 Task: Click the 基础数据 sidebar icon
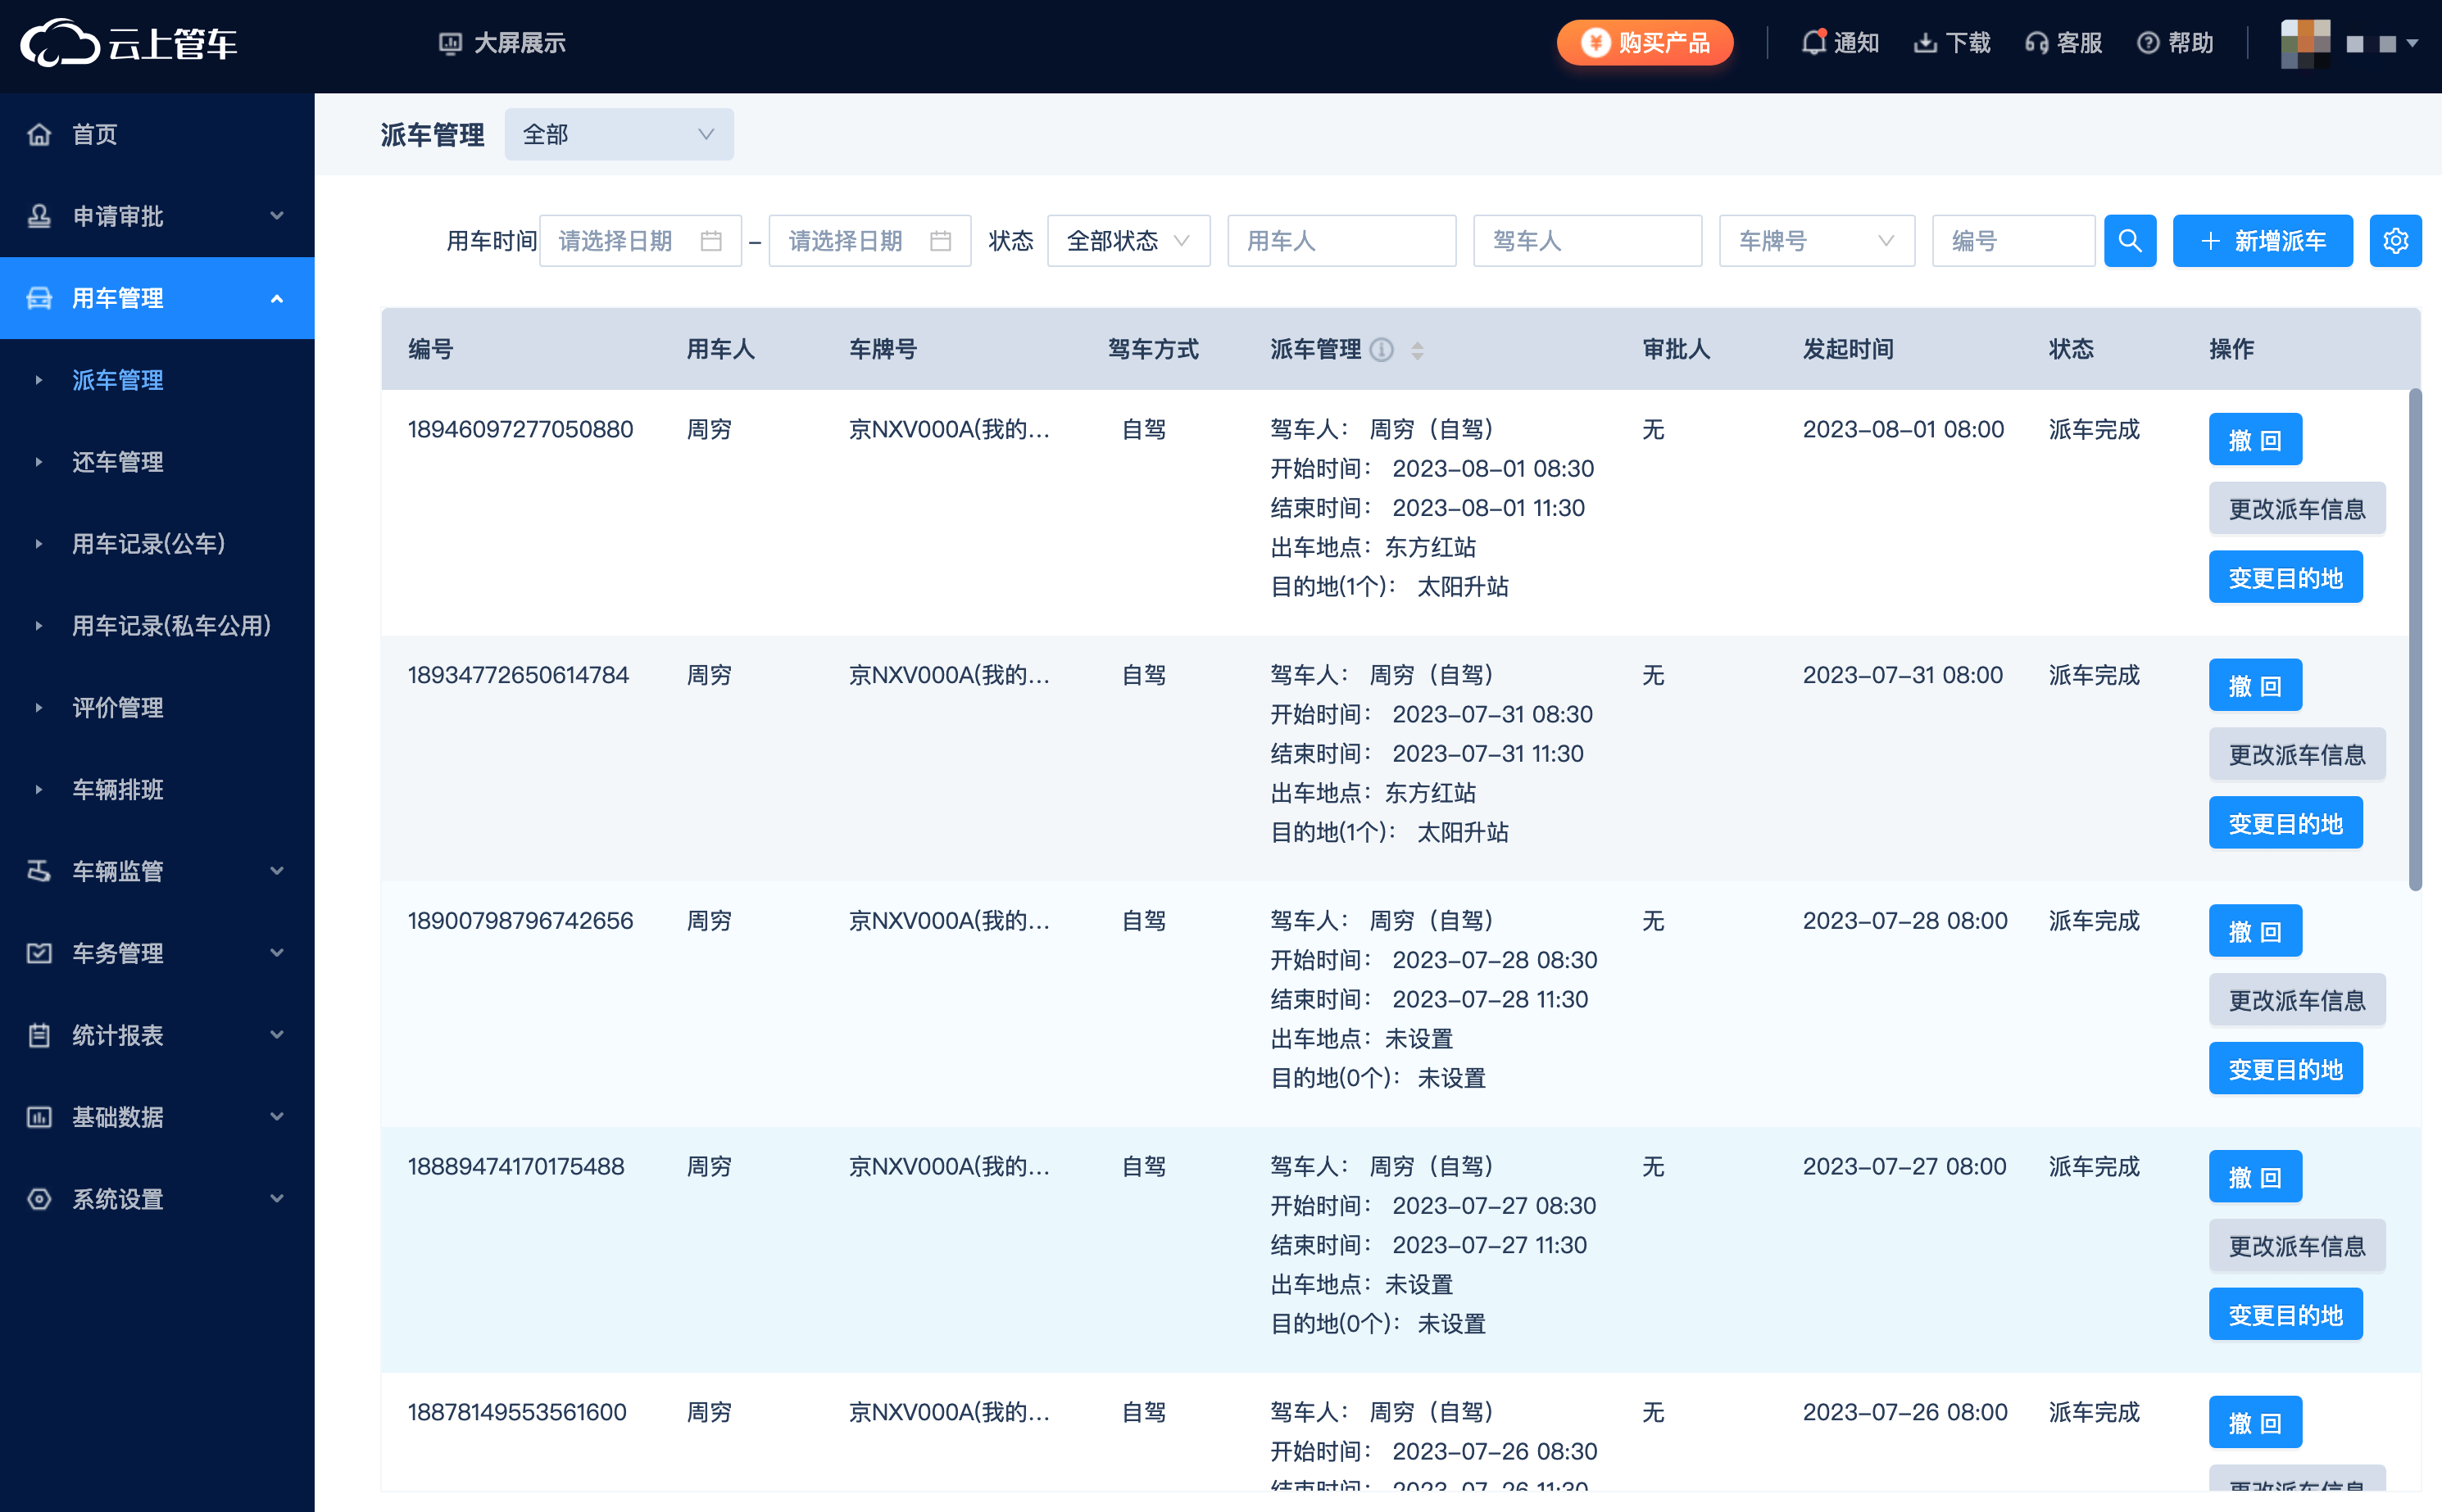39,1117
